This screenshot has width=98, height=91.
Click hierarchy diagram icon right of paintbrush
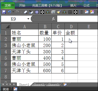tap(64, 12)
